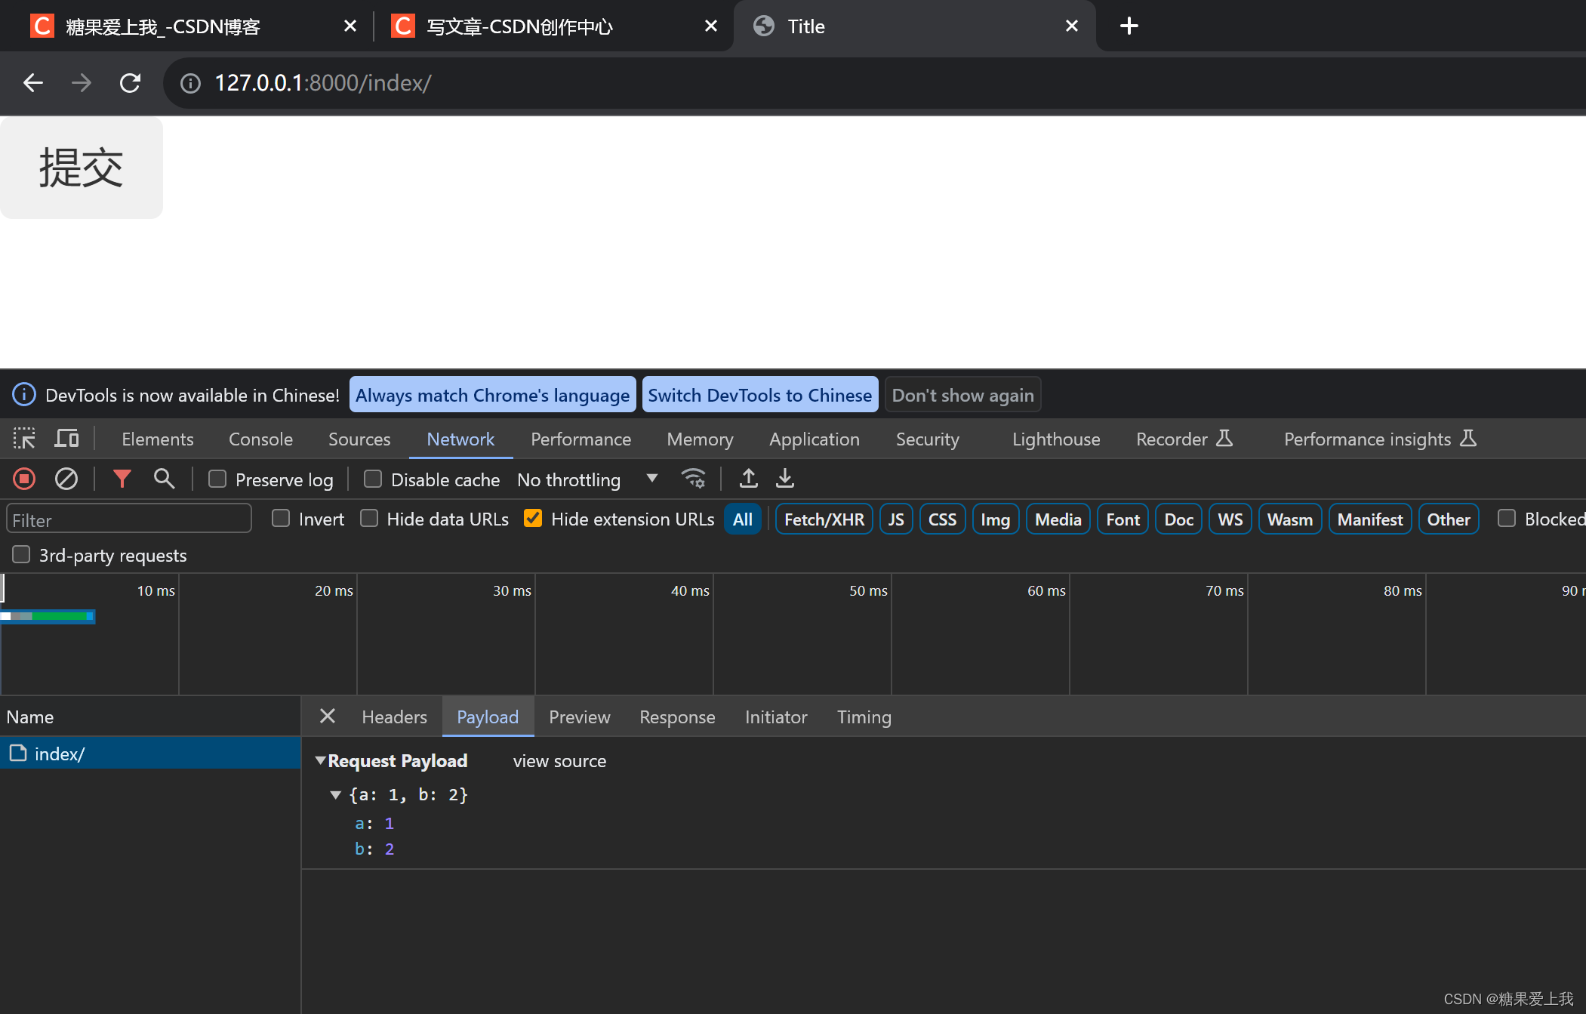Image resolution: width=1586 pixels, height=1014 pixels.
Task: Check the Disable cache checkbox
Action: click(373, 479)
